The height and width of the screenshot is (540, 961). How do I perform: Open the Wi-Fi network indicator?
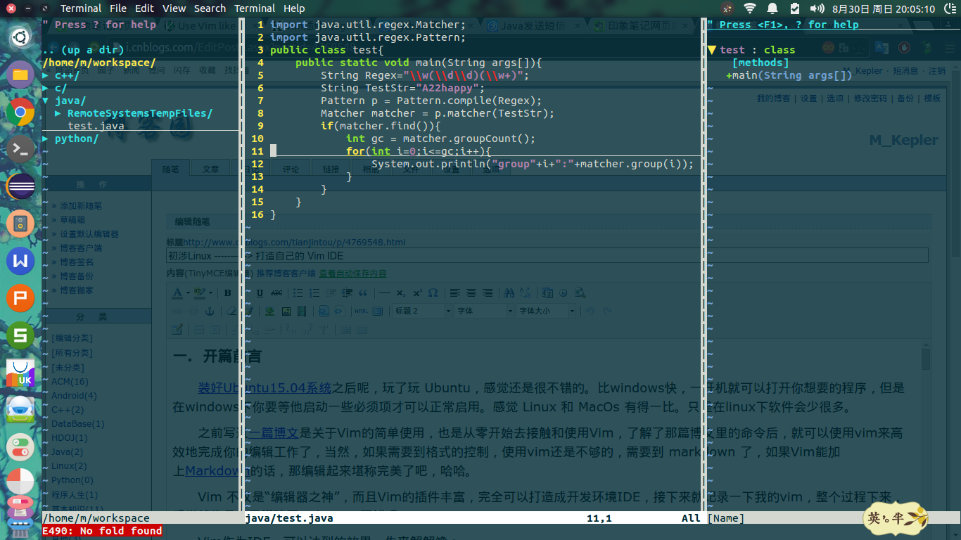[x=750, y=8]
